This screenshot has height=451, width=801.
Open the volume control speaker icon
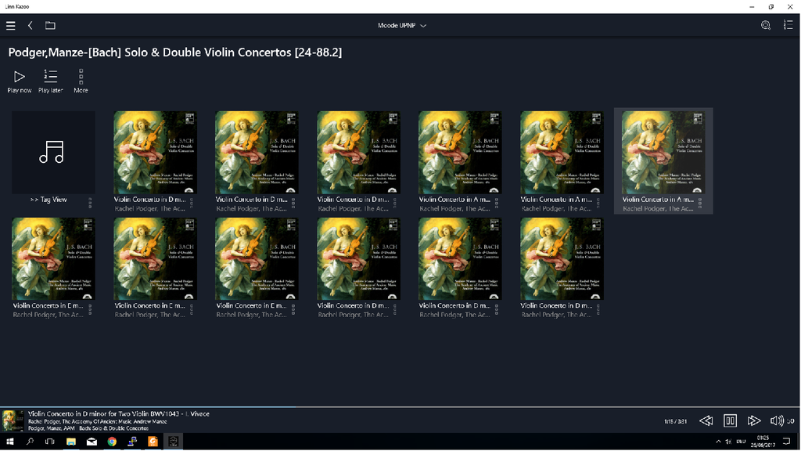[777, 420]
